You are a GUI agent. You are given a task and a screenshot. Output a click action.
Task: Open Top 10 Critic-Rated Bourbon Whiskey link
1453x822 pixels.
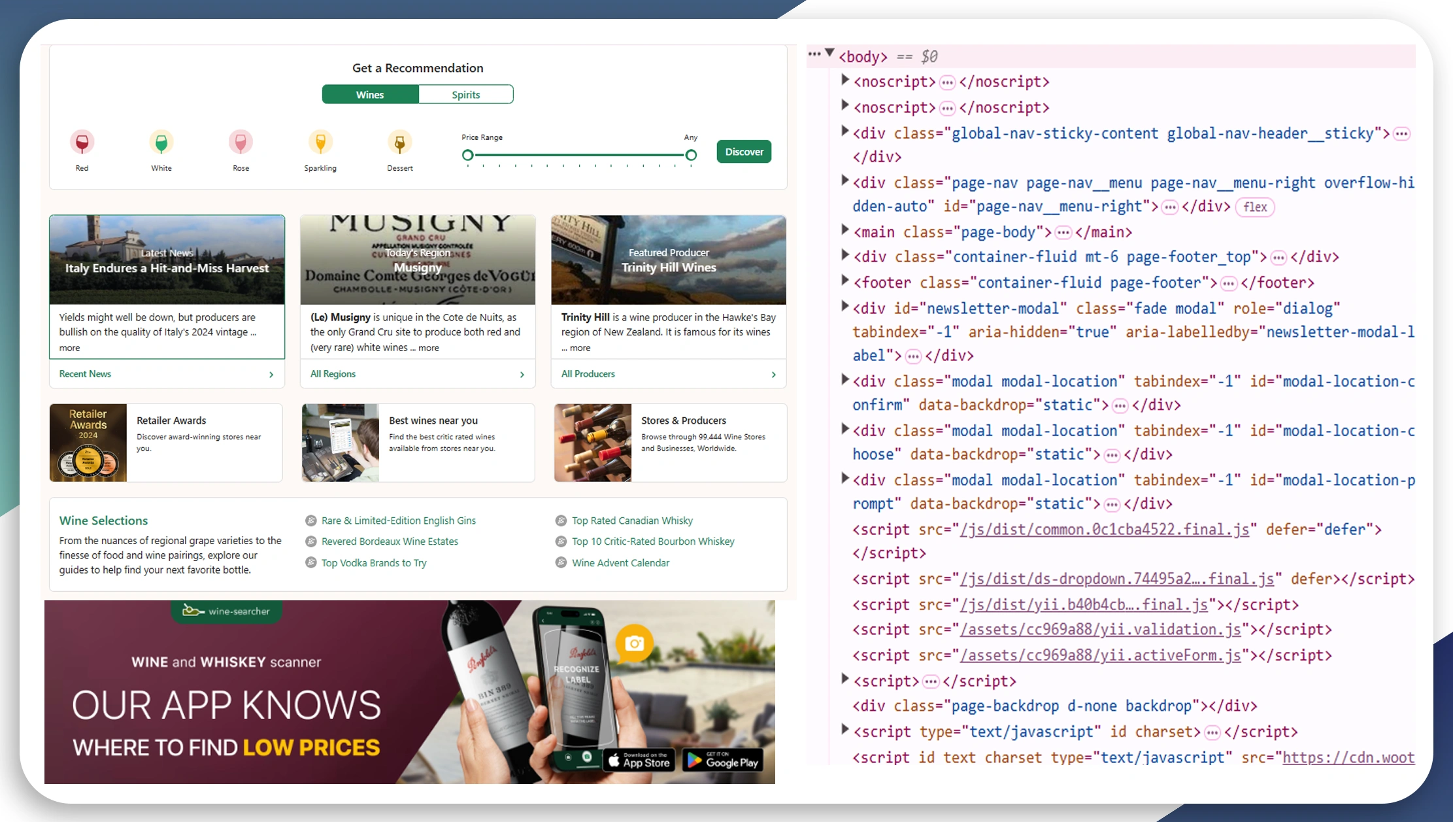tap(653, 541)
